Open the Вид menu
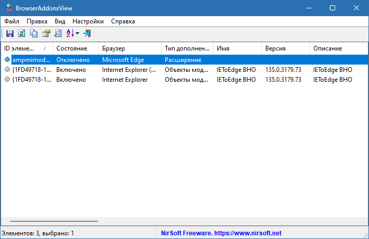Image resolution: width=369 pixels, height=239 pixels. tap(60, 21)
